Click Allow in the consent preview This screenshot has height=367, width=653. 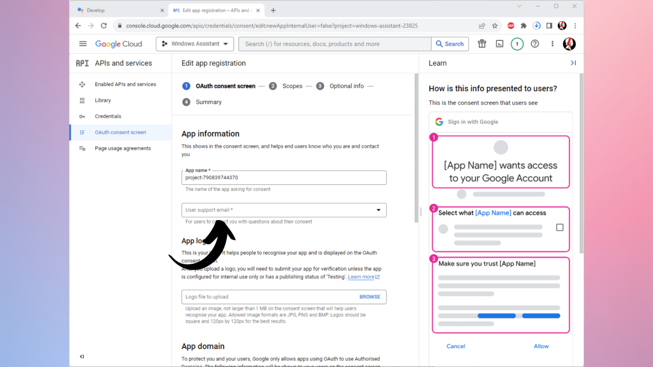click(541, 346)
